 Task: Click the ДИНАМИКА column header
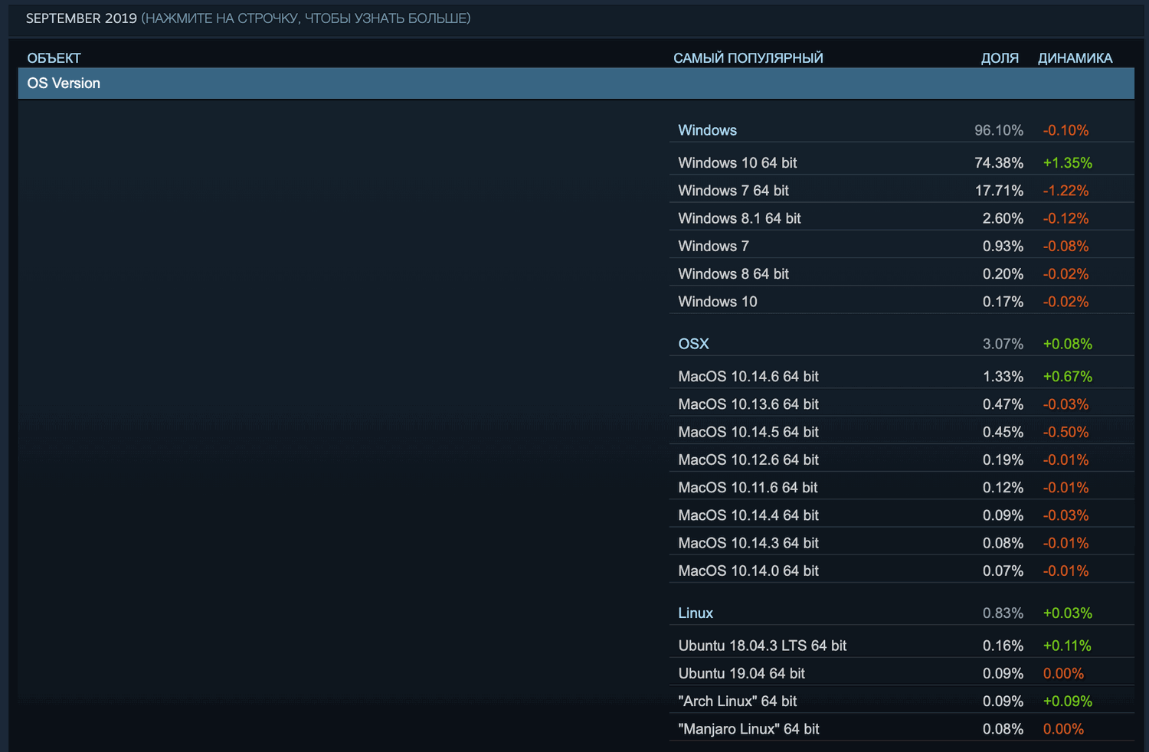pyautogui.click(x=1075, y=58)
